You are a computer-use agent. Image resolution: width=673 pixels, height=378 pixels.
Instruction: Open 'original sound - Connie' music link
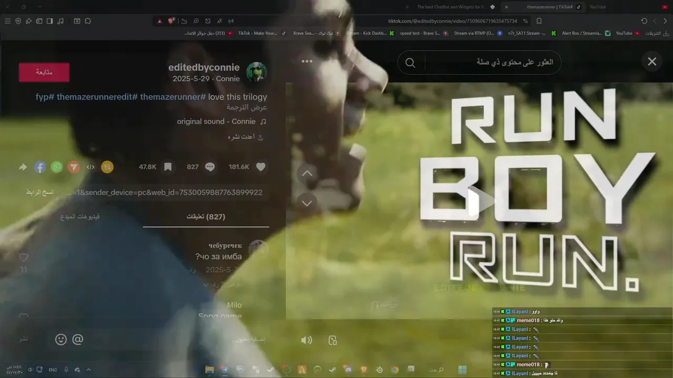tap(222, 121)
